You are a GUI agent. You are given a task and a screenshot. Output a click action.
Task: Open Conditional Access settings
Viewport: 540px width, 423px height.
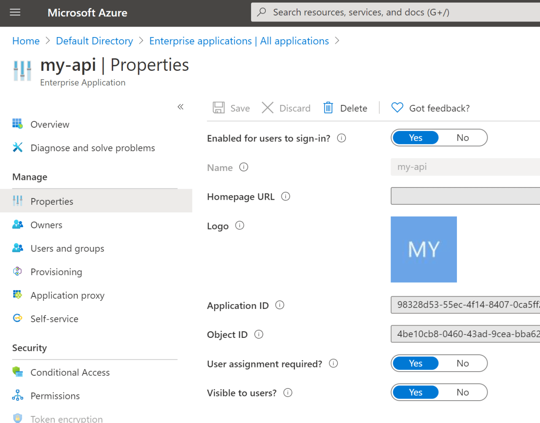click(70, 372)
